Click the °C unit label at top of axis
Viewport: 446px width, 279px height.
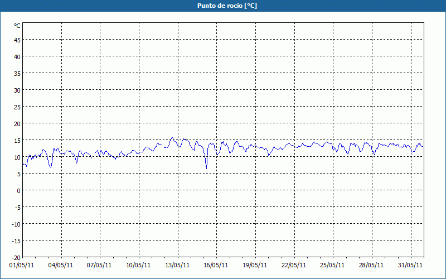tap(17, 26)
